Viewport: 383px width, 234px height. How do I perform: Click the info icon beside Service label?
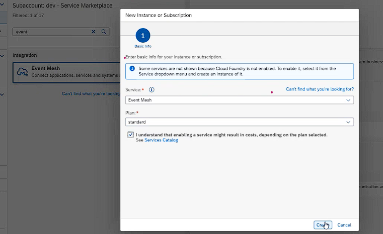click(151, 90)
